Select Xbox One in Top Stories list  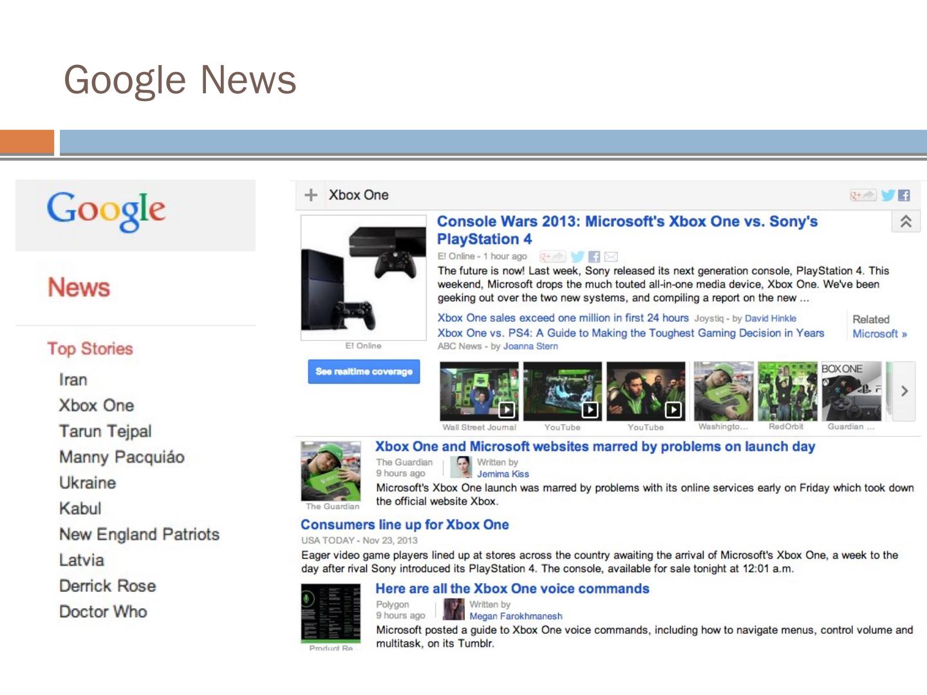pos(97,405)
